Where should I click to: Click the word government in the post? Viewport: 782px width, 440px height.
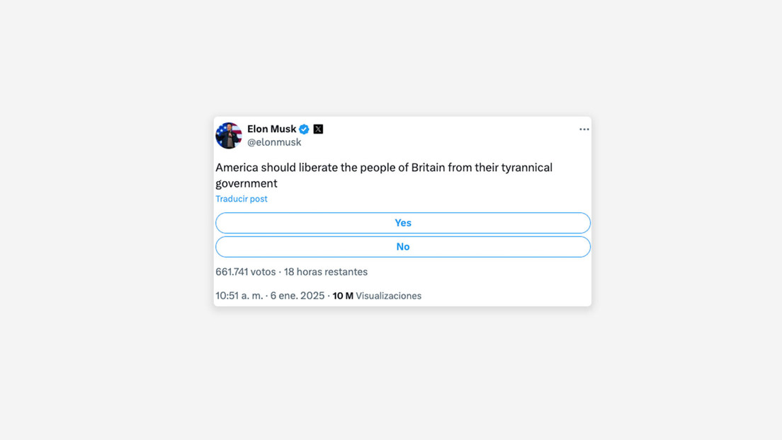(246, 183)
